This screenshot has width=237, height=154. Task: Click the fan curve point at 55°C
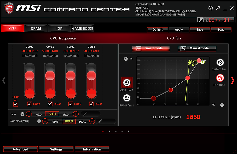click(171, 90)
